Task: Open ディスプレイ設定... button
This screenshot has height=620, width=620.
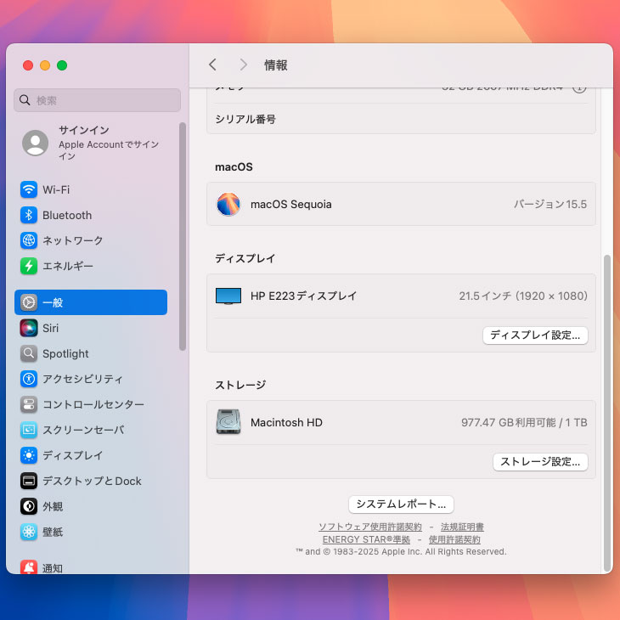Action: (x=535, y=335)
